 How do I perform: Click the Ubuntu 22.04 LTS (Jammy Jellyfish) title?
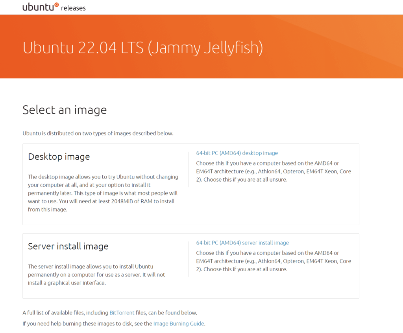[x=143, y=48]
